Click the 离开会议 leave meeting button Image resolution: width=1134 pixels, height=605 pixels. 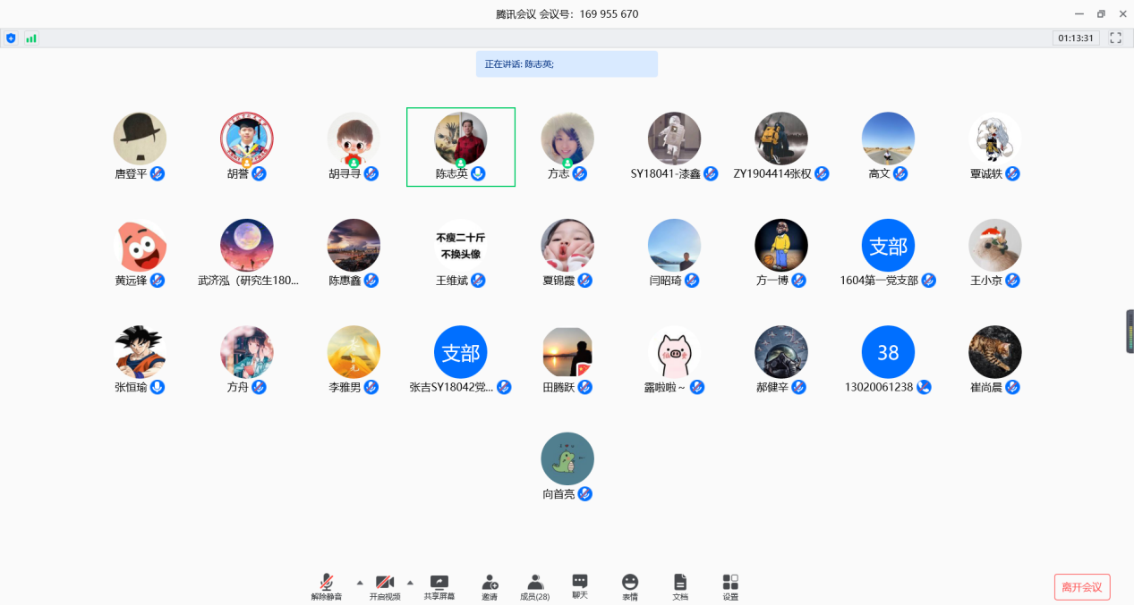click(x=1082, y=587)
